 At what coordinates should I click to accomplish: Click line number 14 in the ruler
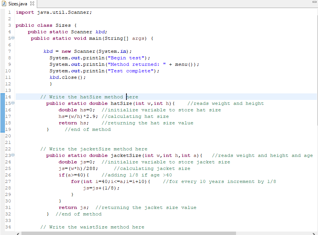(x=8, y=97)
